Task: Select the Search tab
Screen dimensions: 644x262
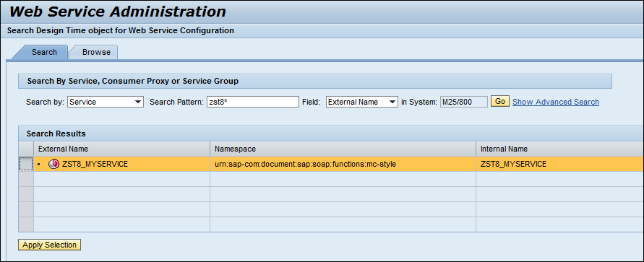Action: tap(44, 52)
